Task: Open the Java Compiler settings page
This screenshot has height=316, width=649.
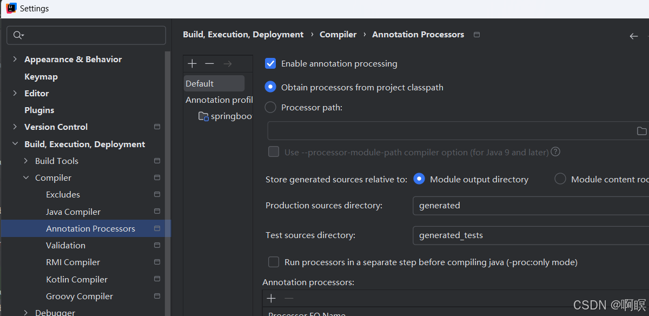Action: (73, 212)
